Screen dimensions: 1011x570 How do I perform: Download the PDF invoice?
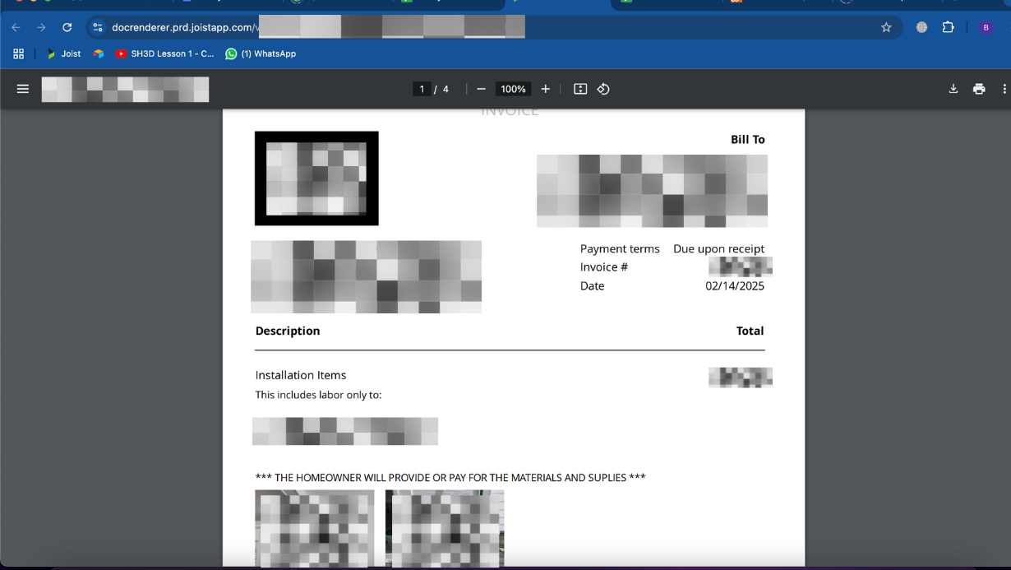tap(953, 89)
